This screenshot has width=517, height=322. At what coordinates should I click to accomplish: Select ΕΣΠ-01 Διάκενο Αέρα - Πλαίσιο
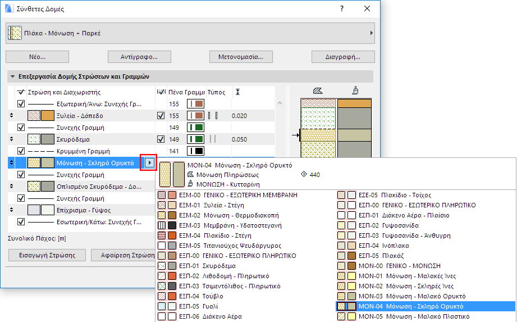point(426,215)
